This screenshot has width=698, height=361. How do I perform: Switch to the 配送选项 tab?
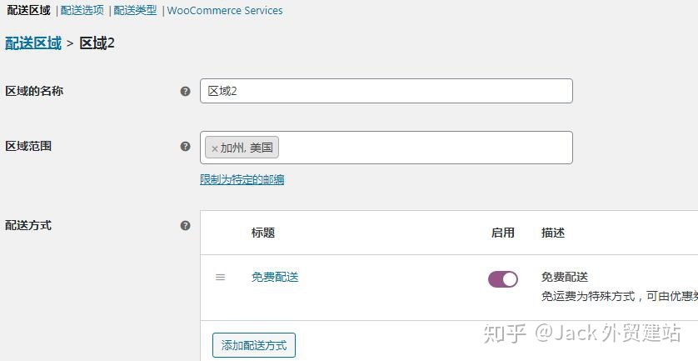click(x=82, y=10)
